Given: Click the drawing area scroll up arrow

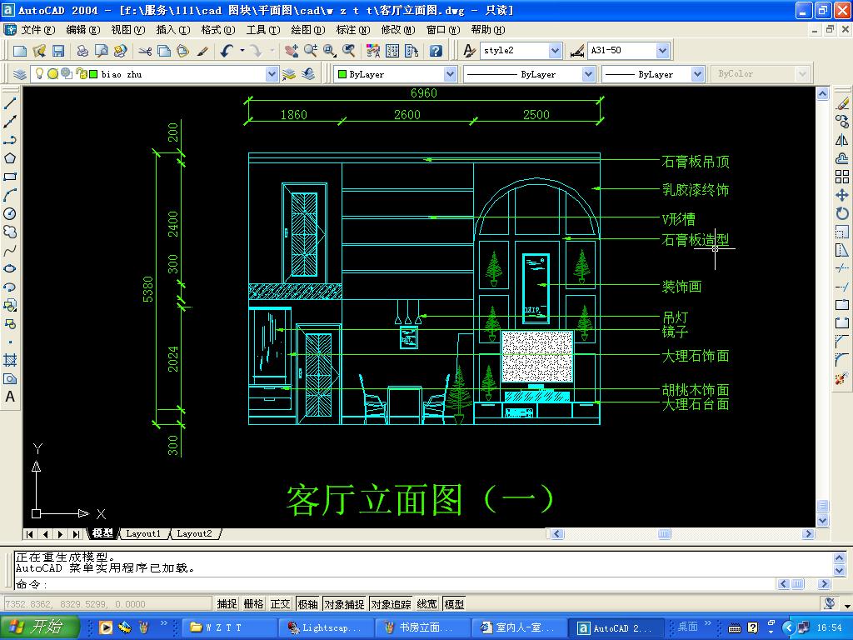Looking at the screenshot, I should (x=822, y=93).
